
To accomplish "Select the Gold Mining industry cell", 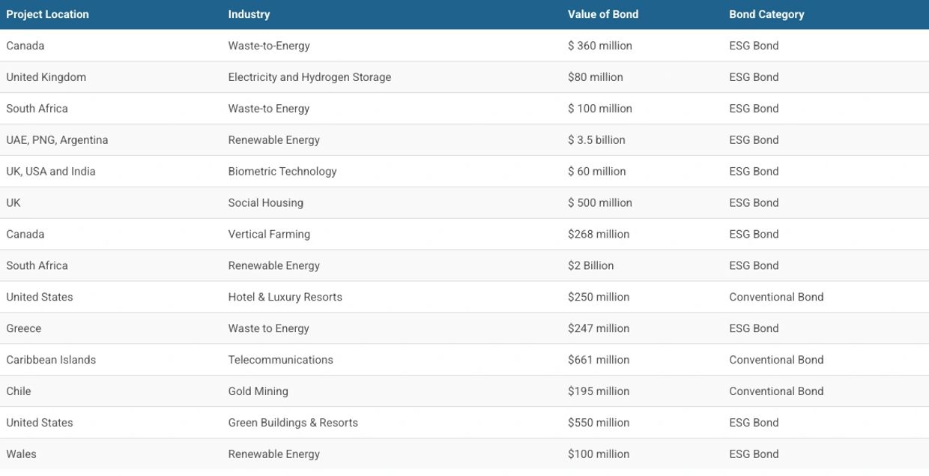I will point(258,392).
